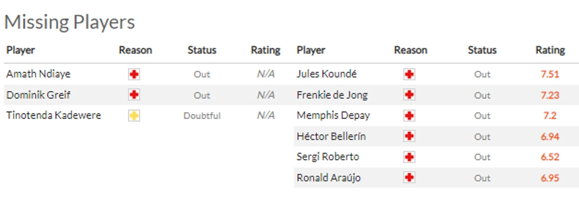The image size is (579, 204).
Task: Click the yellow doubtful icon for Tinotenda Kadewere
Action: pyautogui.click(x=134, y=116)
